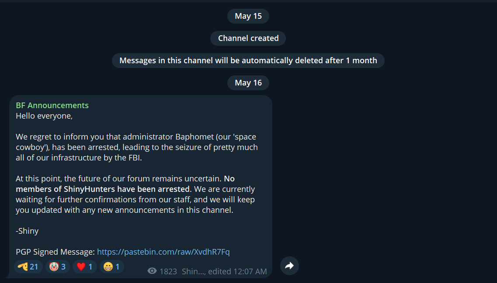
Task: Click the Channel created notice pill
Action: 248,38
